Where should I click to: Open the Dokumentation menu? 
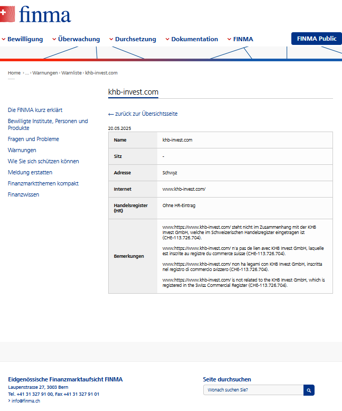195,39
